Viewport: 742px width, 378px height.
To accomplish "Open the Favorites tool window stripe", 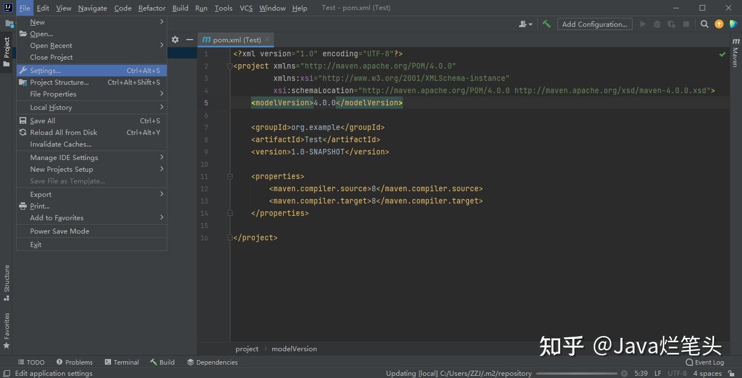I will (x=7, y=331).
